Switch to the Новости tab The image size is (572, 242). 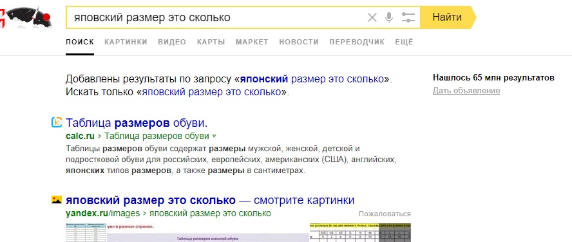[x=299, y=42]
